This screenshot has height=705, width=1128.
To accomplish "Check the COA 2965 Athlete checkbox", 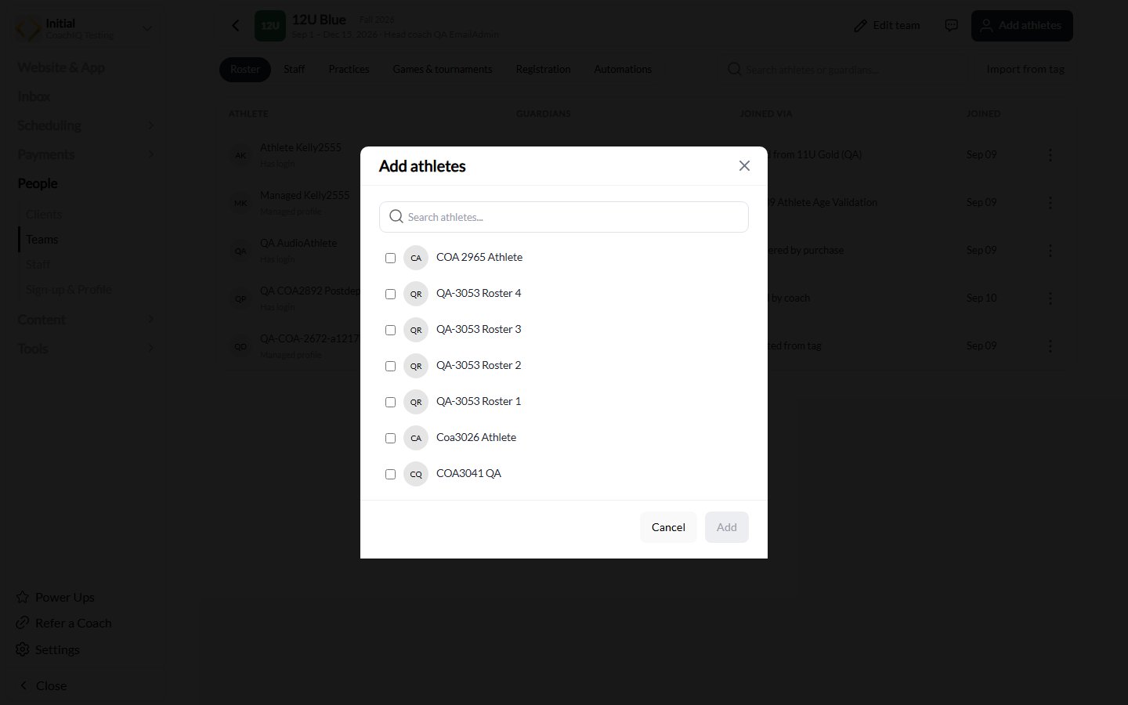I will coord(390,258).
